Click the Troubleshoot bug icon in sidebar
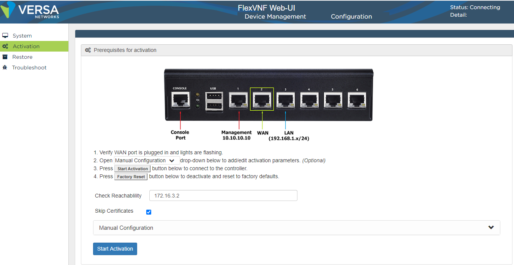The image size is (514, 265). (5, 67)
